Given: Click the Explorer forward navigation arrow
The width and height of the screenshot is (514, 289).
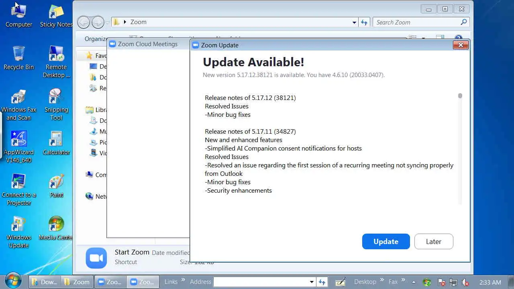Looking at the screenshot, I should tap(98, 22).
